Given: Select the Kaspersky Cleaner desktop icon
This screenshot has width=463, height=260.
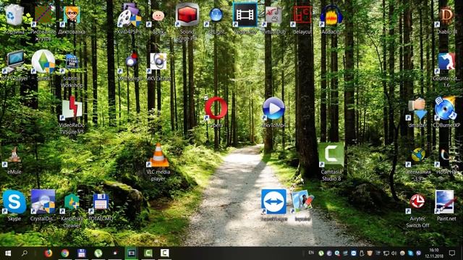Looking at the screenshot, I should (x=72, y=202).
